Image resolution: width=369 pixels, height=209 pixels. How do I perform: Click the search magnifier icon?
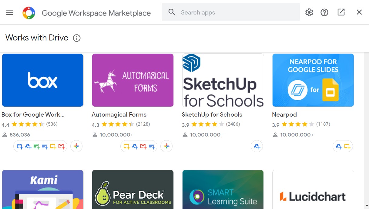pyautogui.click(x=172, y=12)
